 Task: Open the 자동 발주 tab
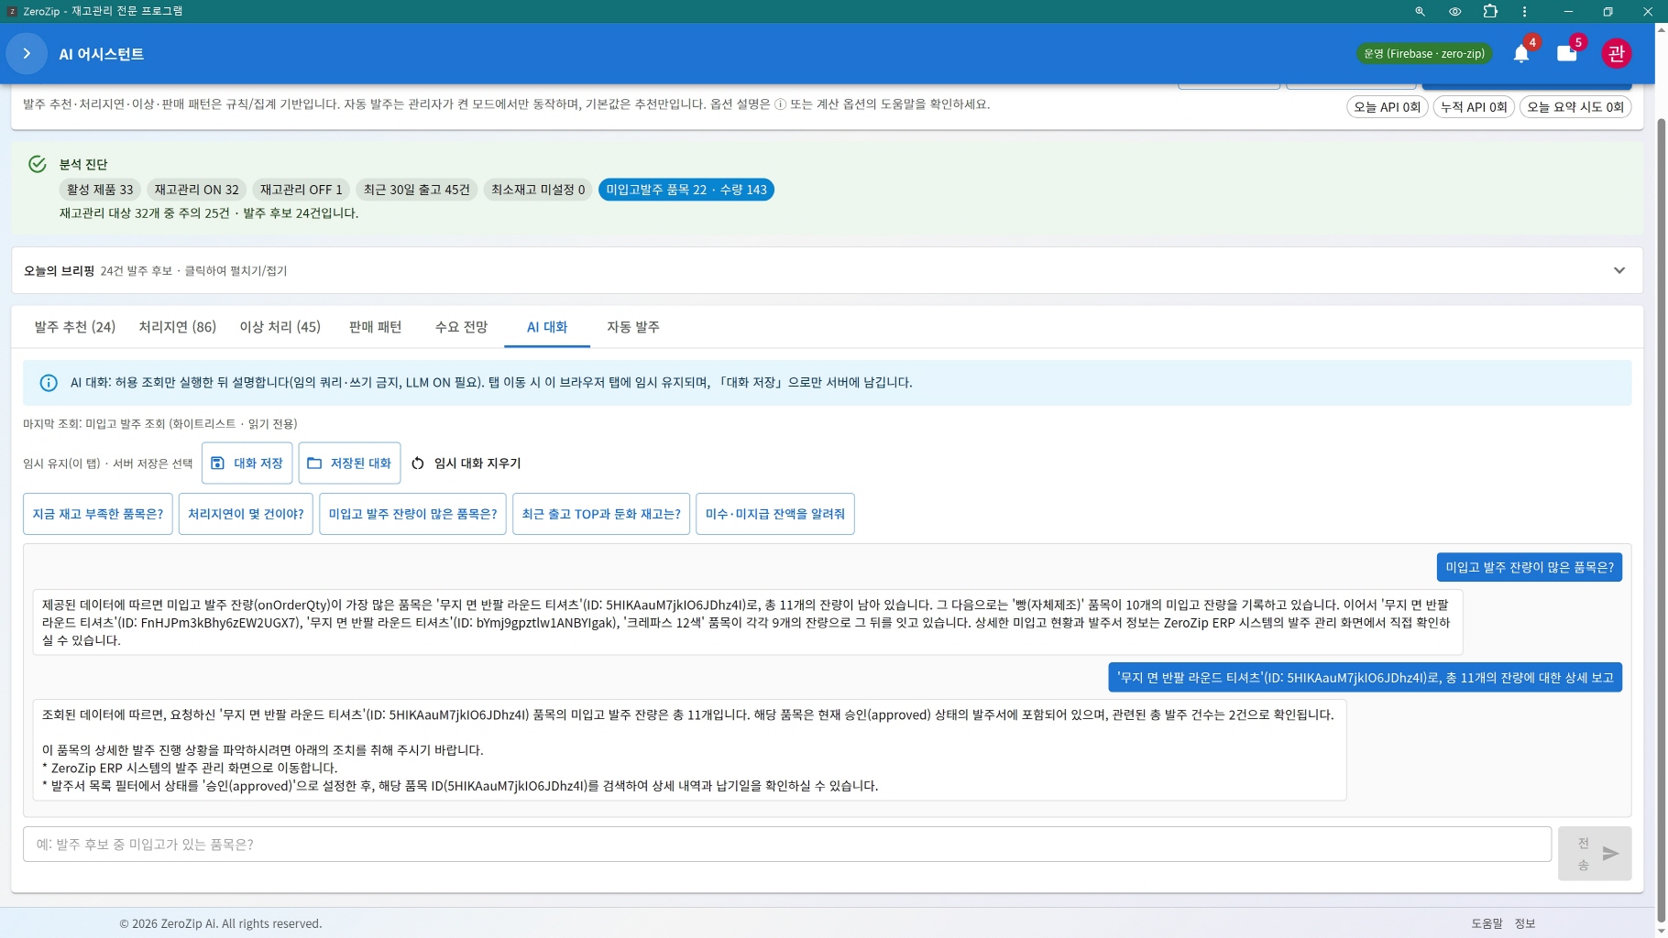point(633,327)
